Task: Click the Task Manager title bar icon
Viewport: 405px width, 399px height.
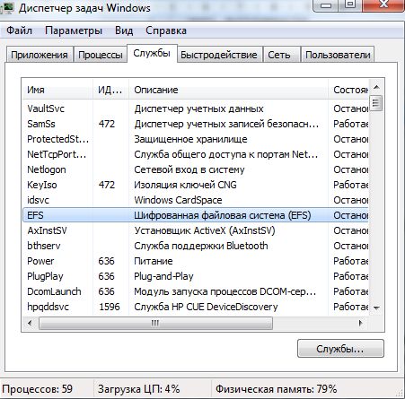Action: [x=7, y=7]
